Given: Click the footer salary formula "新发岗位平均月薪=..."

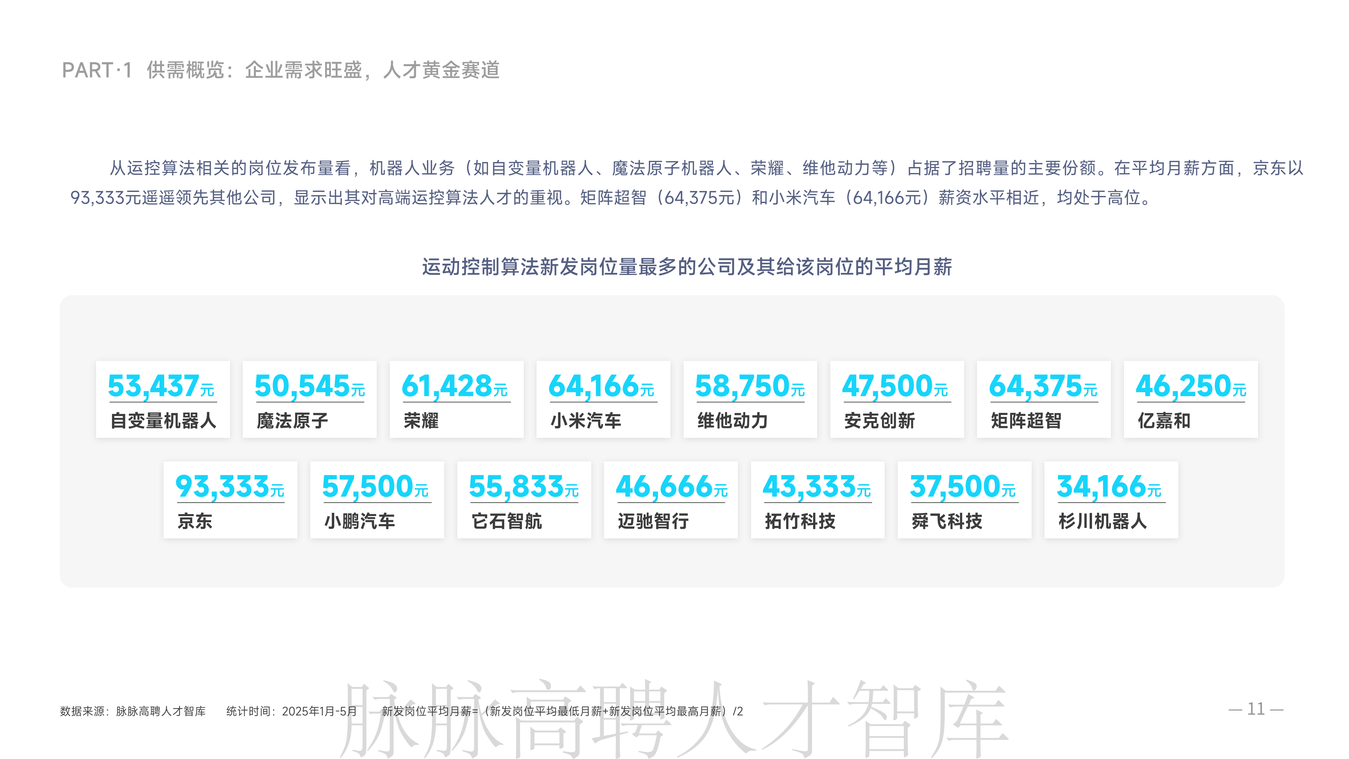Looking at the screenshot, I should pyautogui.click(x=563, y=711).
